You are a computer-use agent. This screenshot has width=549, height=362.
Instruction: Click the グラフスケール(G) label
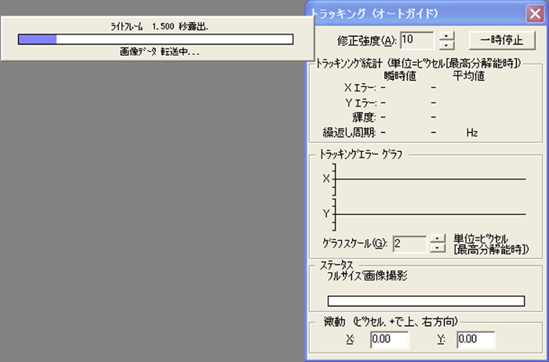(x=355, y=244)
